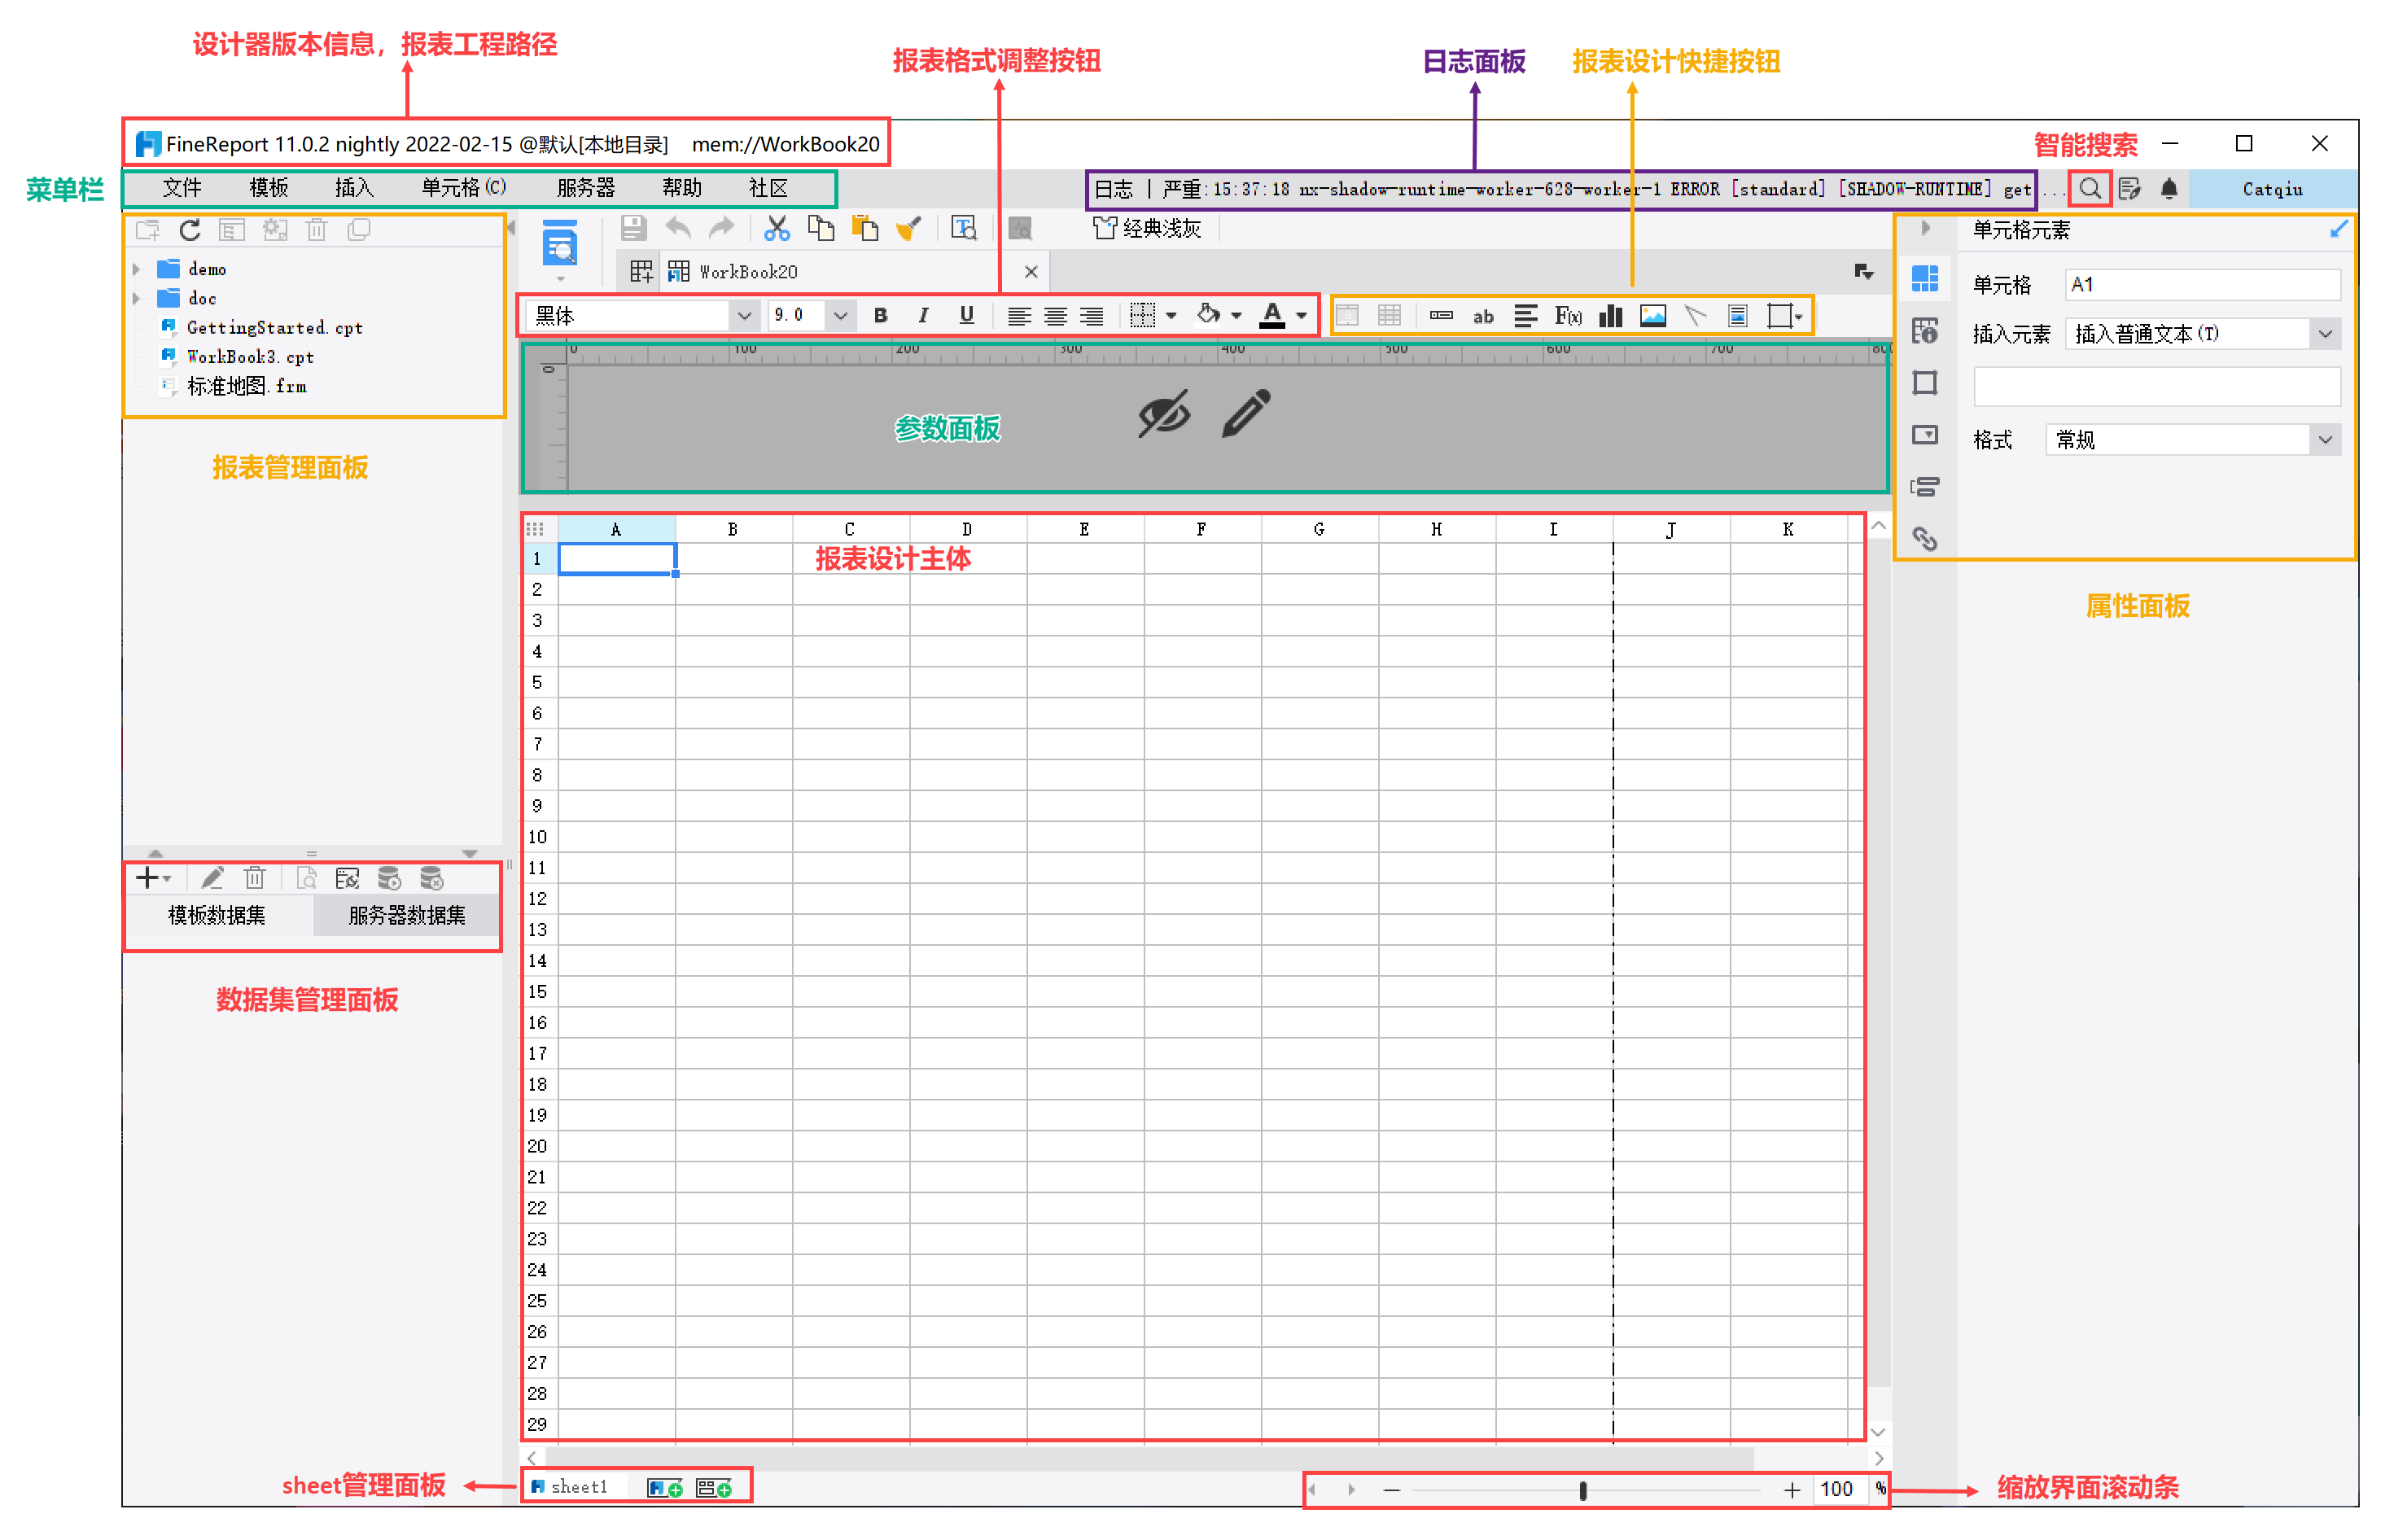Image resolution: width=2394 pixels, height=1540 pixels.
Task: Click the refresh icon in report panel
Action: [190, 230]
